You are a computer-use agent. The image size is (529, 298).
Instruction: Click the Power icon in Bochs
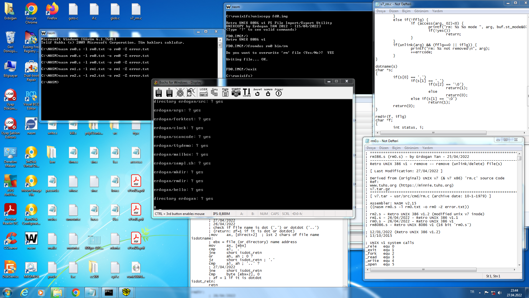pos(279,92)
